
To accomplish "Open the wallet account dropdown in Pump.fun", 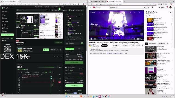I will (76, 10).
